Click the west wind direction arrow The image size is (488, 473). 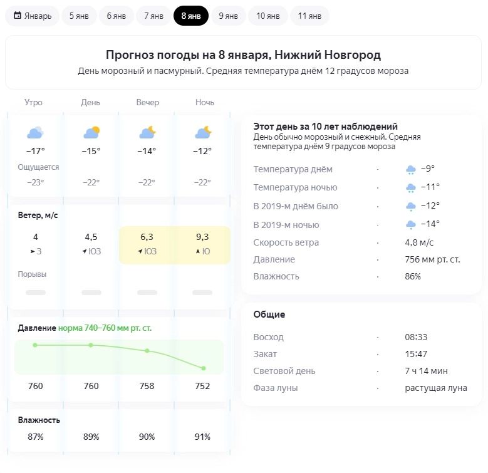tap(32, 252)
